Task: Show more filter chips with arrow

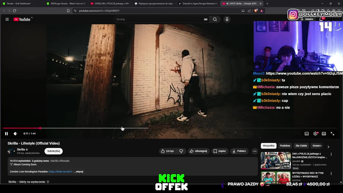Action: (328, 147)
